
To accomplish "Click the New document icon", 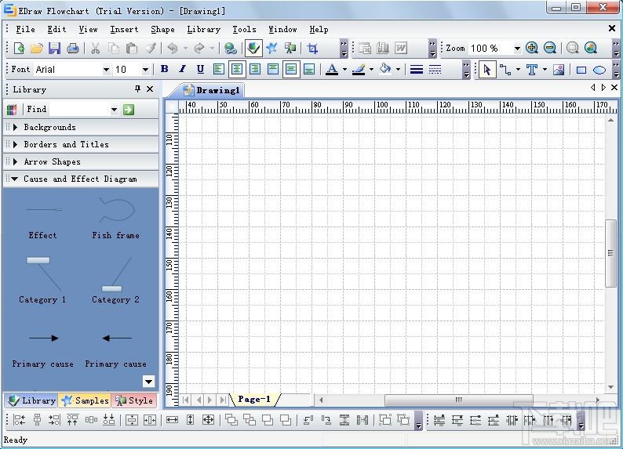I will click(19, 49).
